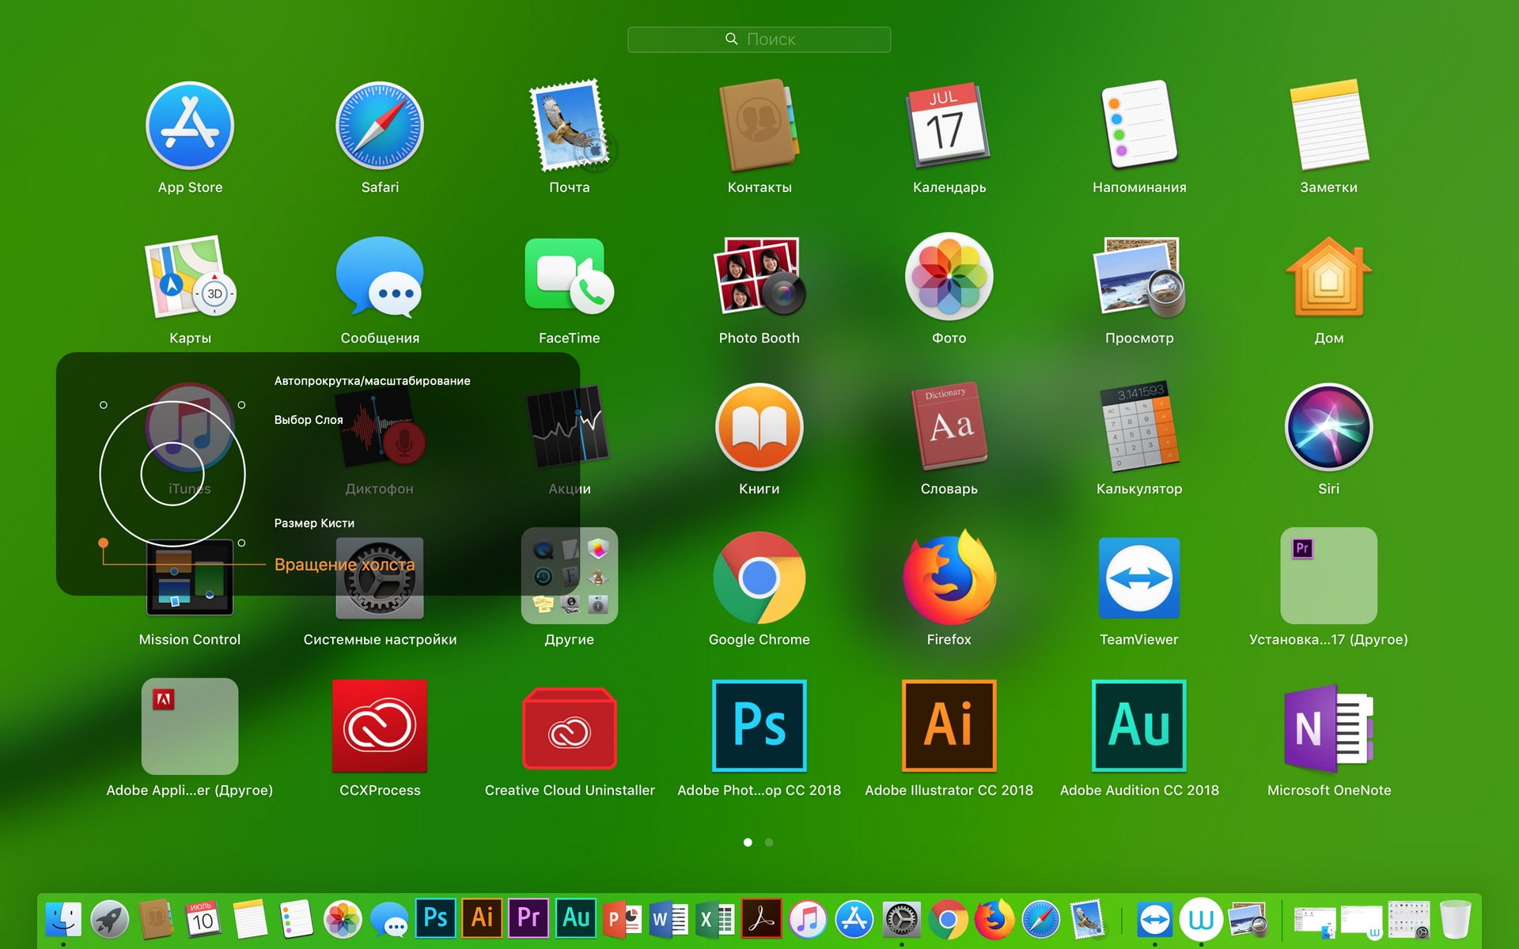This screenshot has height=949, width=1519.
Task: Launch Adobe Photoshop CC 2018 from Launchpad
Action: click(x=759, y=725)
